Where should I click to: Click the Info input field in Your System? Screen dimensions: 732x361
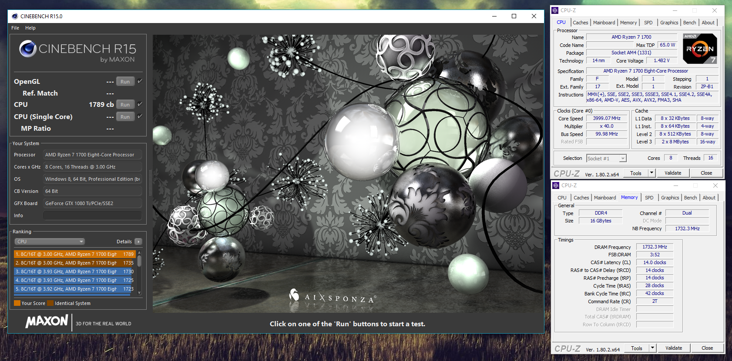92,215
